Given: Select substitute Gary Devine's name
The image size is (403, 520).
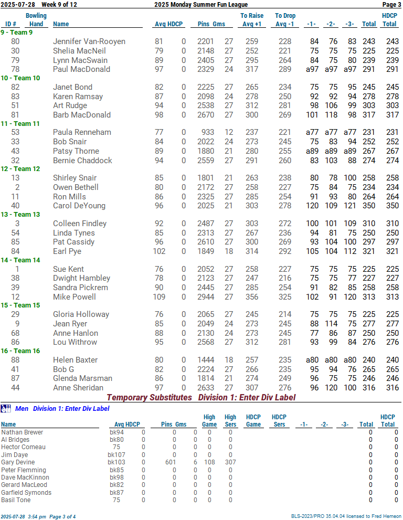Looking at the screenshot, I should point(18,462).
